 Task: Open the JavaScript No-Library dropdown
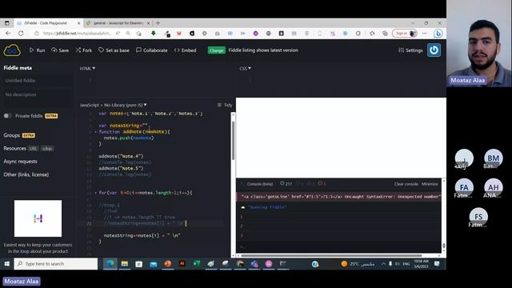(113, 105)
